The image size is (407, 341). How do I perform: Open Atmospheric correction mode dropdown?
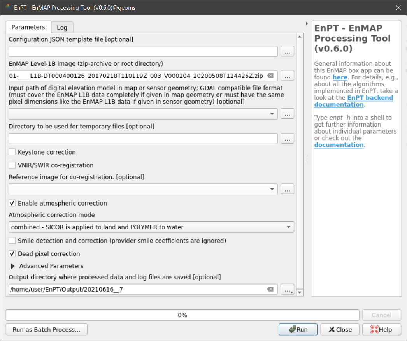coord(151,227)
